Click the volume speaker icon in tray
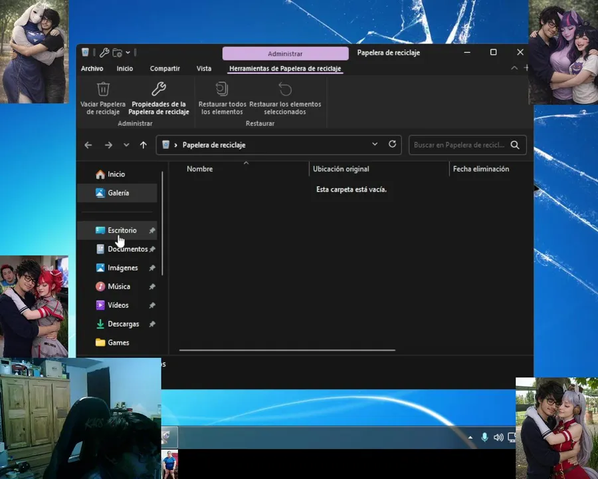Screen dimensions: 598x479 498,437
